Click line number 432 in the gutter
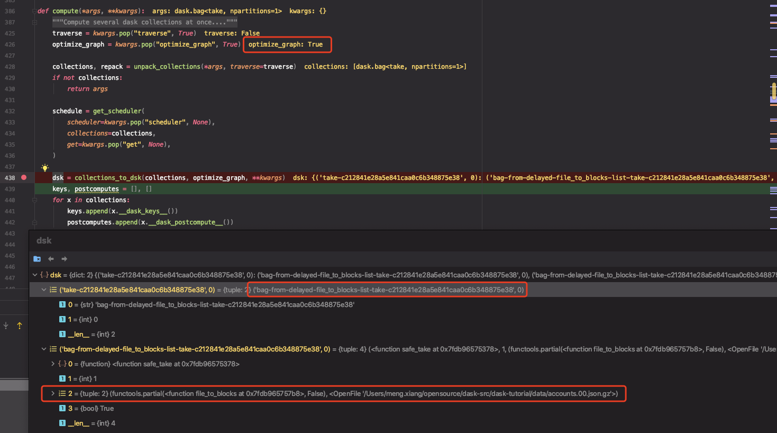Screen dimensions: 777x433 [x=10, y=111]
